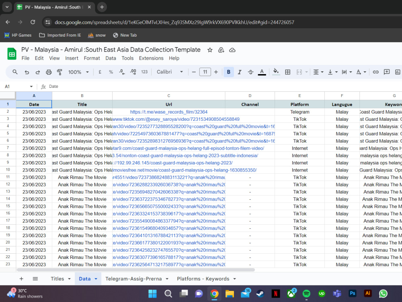402x302 pixels.
Task: Open text rotation dropdown
Action: tap(361, 72)
